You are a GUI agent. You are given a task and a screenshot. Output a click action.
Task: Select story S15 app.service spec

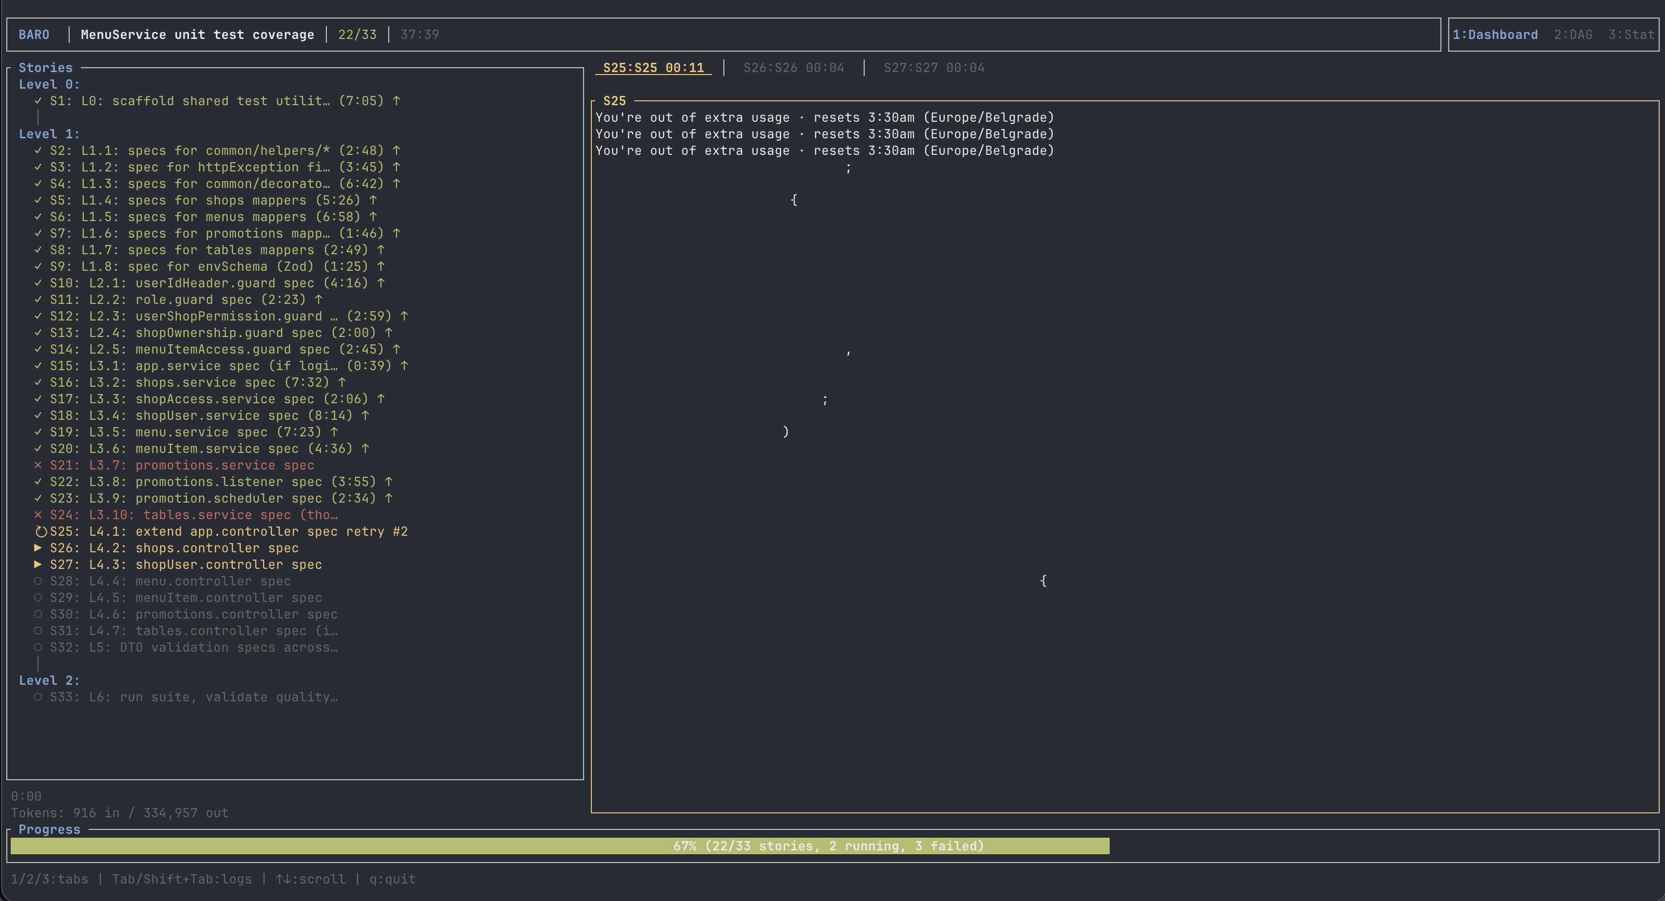pyautogui.click(x=221, y=366)
